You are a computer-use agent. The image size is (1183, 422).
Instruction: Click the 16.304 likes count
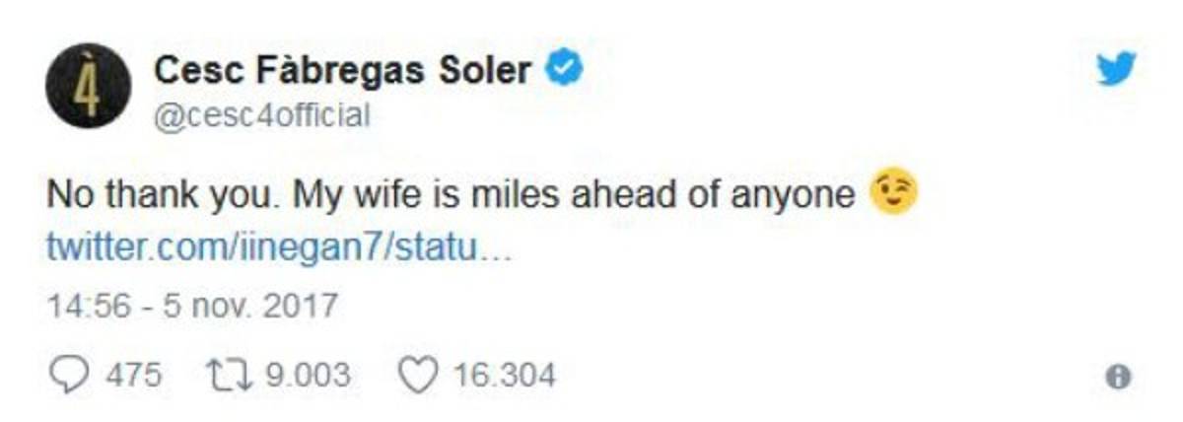point(504,375)
